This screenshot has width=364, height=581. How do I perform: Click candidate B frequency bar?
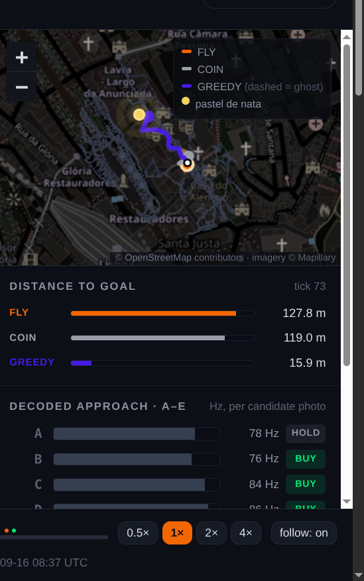point(137,459)
